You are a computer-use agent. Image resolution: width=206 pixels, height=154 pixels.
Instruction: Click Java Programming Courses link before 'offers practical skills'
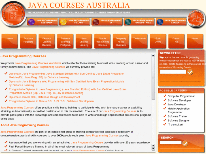coord(17,108)
